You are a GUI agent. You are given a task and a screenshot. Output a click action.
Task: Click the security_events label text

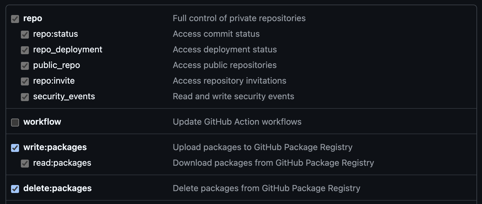pos(64,97)
